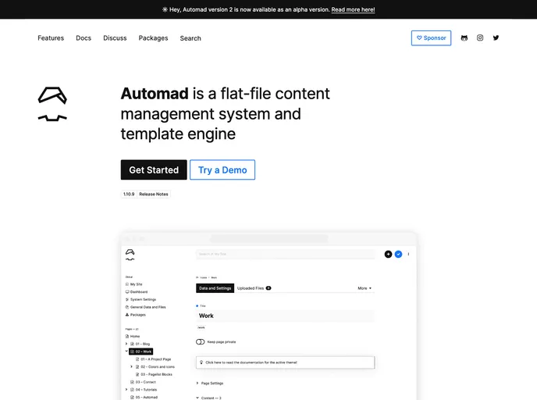Expand the Page Settings section
537x400 pixels.
pos(210,384)
